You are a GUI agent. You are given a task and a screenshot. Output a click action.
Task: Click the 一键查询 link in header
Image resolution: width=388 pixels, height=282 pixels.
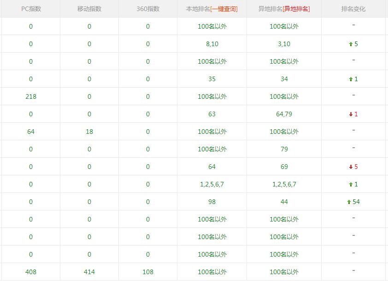click(x=224, y=9)
